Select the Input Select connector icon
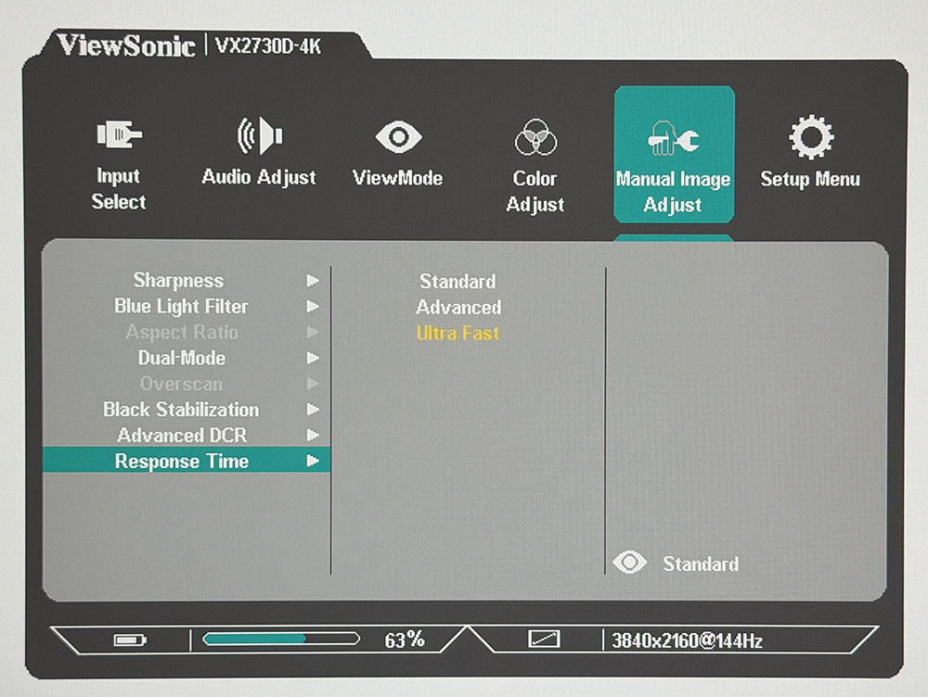 [119, 134]
